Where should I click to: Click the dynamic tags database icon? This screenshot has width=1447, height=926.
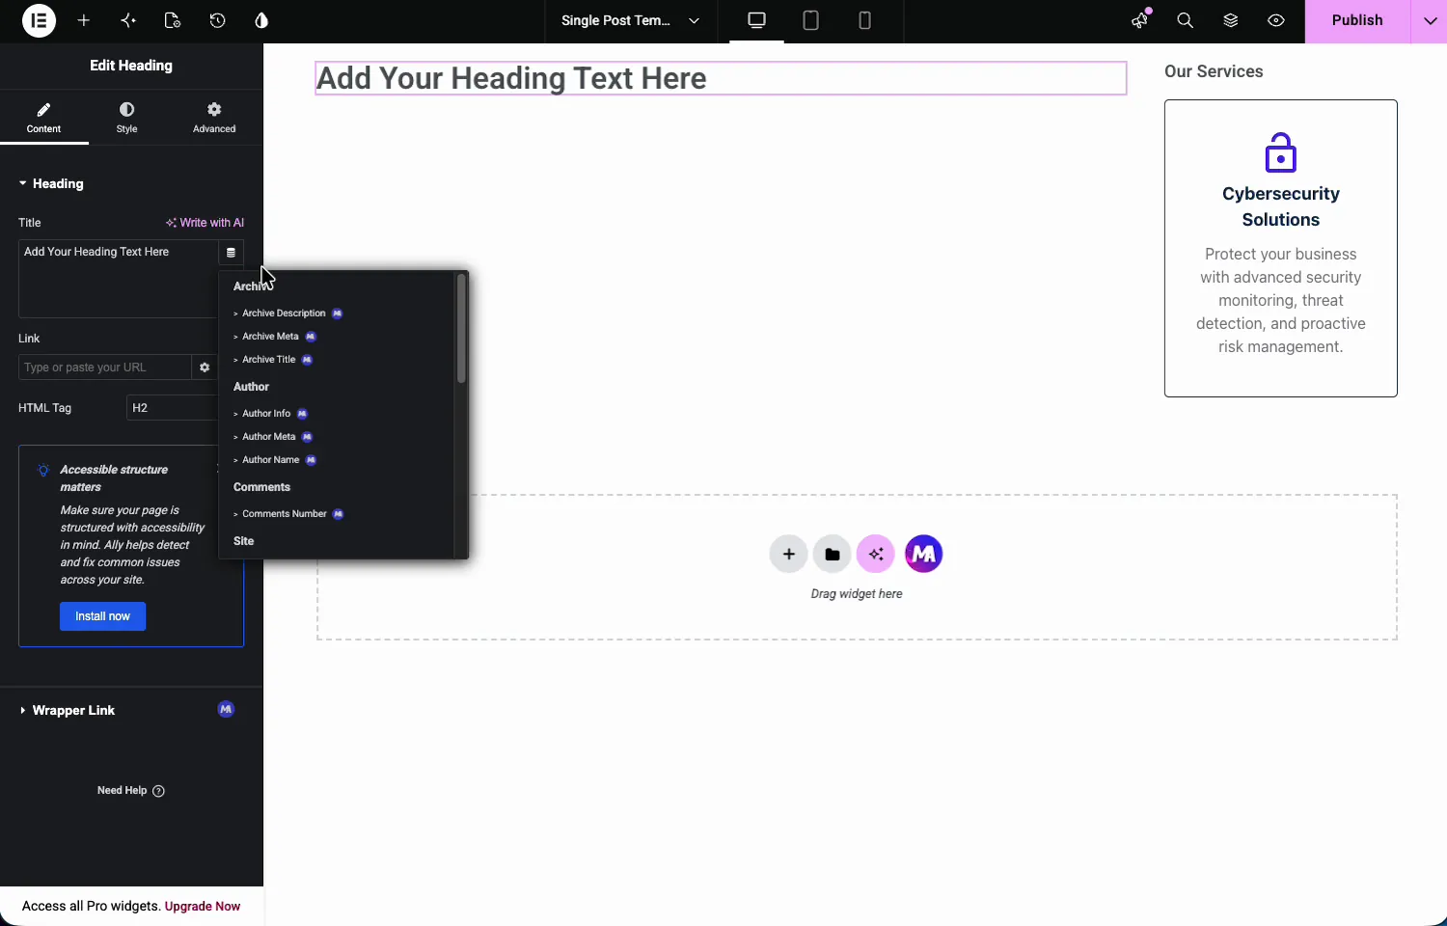tap(231, 253)
